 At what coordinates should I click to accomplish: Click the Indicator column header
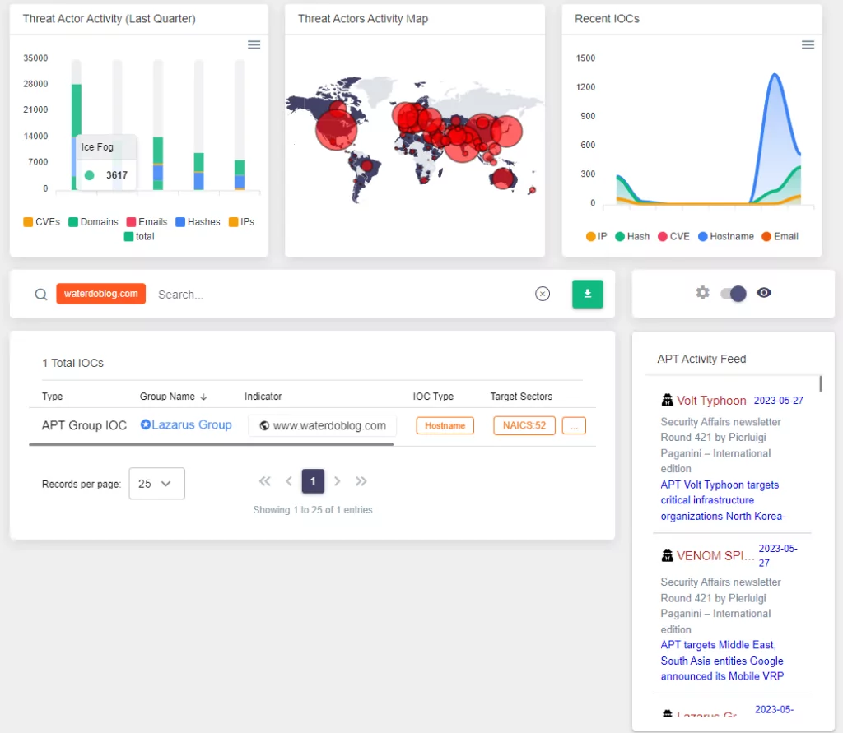coord(263,397)
